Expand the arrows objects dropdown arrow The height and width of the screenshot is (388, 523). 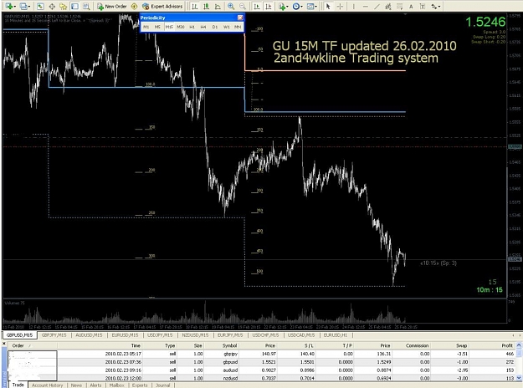pyautogui.click(x=439, y=7)
